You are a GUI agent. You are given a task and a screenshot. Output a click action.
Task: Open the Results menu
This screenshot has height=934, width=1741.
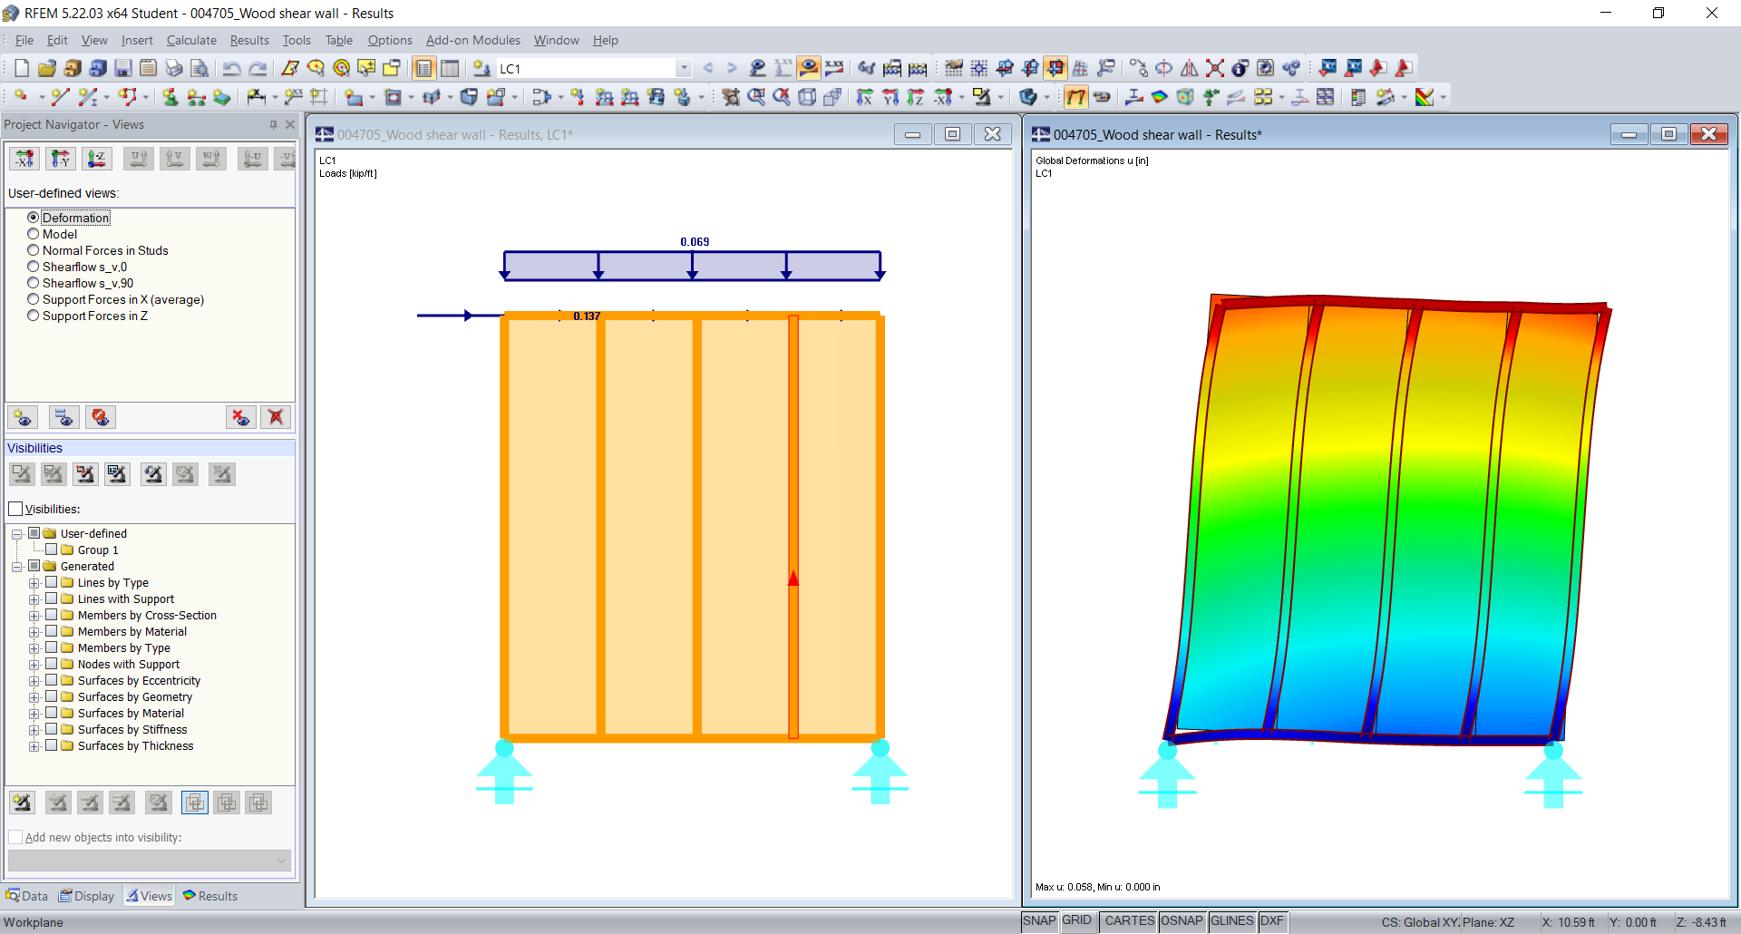[249, 40]
